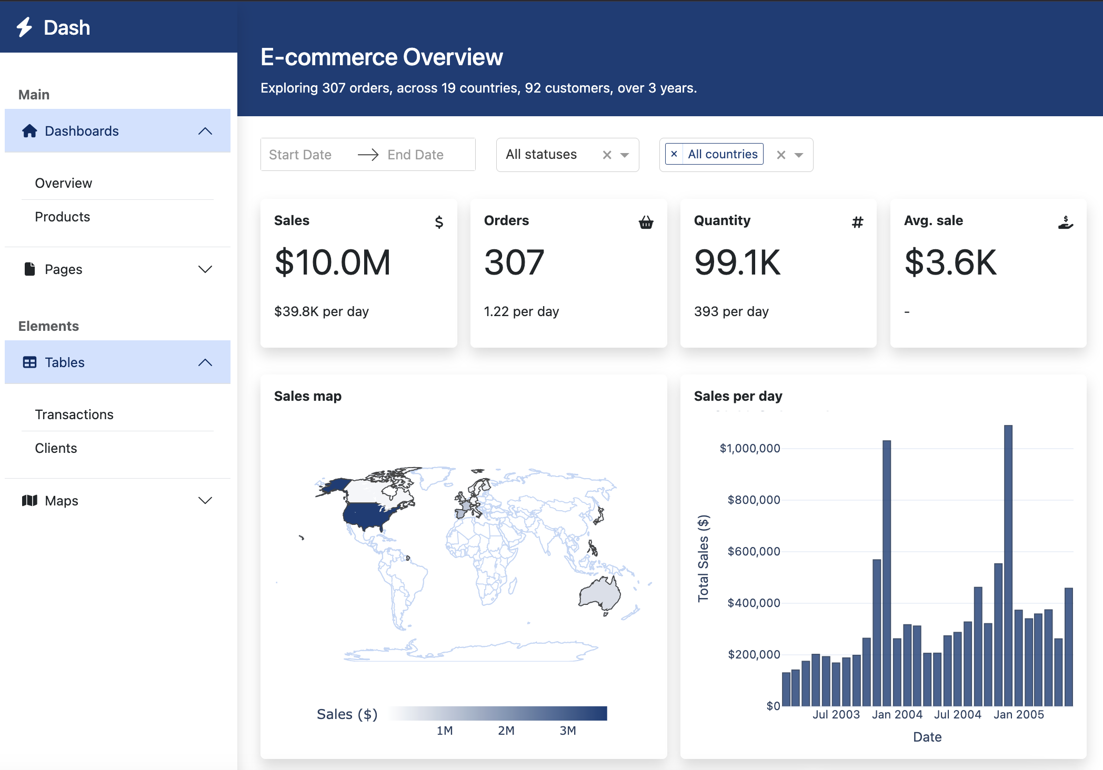Click the Maps icon in the sidebar

pos(30,500)
